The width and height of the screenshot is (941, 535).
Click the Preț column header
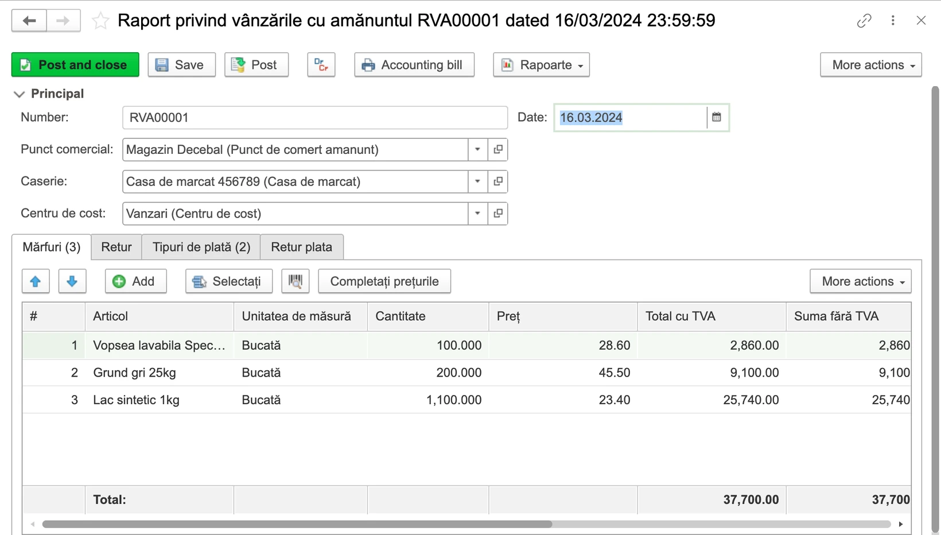pyautogui.click(x=563, y=316)
